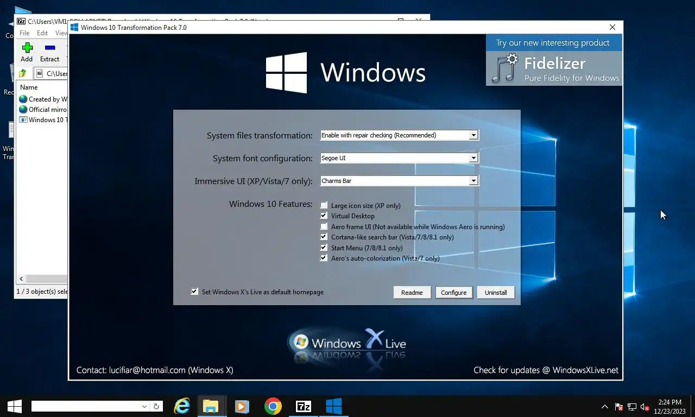Click the Name column header in 7-Zip
Viewport: 695px width, 417px height.
29,87
